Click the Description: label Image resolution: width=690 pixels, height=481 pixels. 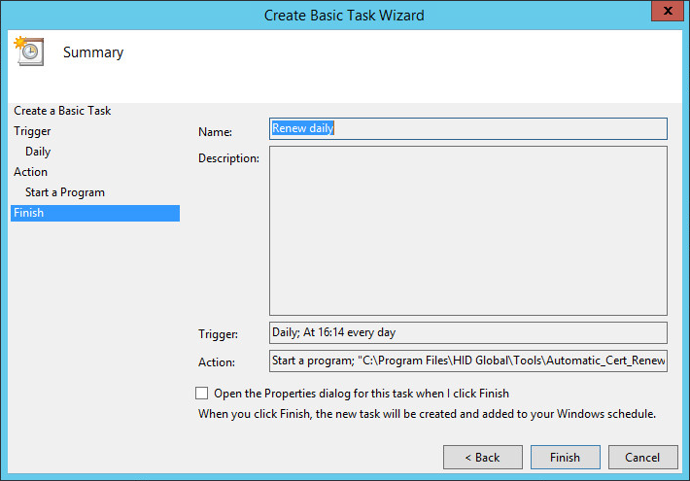coord(228,157)
